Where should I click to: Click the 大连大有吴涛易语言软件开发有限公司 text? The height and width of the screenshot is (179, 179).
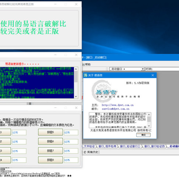pyautogui.click(x=113, y=130)
